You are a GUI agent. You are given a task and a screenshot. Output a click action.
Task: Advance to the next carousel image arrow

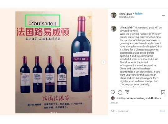pyautogui.click(x=103, y=62)
